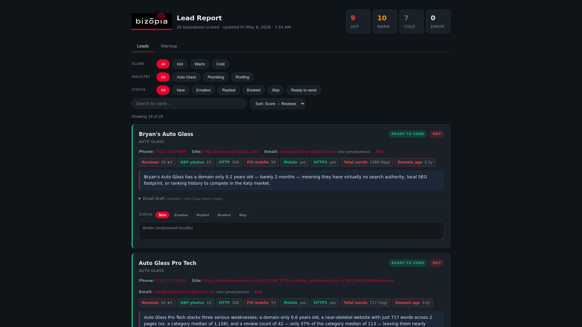Filter by Plumbing industry
The width and height of the screenshot is (582, 327).
click(x=216, y=77)
